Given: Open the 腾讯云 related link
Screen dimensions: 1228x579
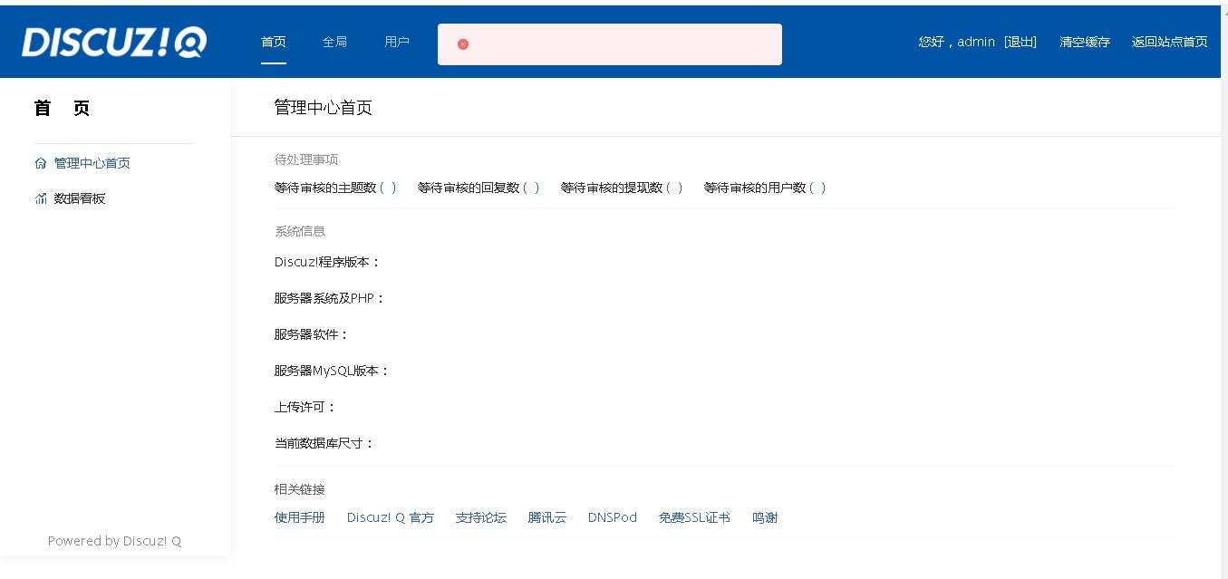Looking at the screenshot, I should pyautogui.click(x=546, y=516).
